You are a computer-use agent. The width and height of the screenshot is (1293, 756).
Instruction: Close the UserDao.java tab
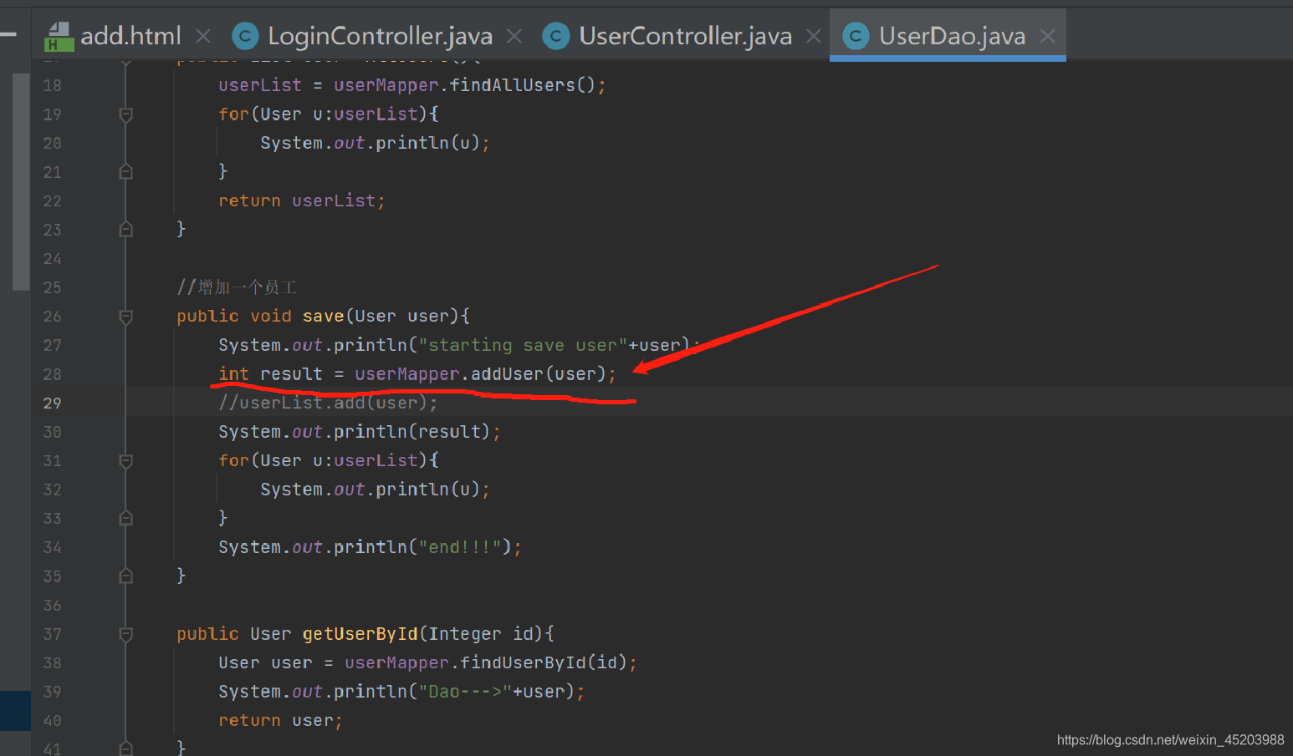pos(1047,36)
